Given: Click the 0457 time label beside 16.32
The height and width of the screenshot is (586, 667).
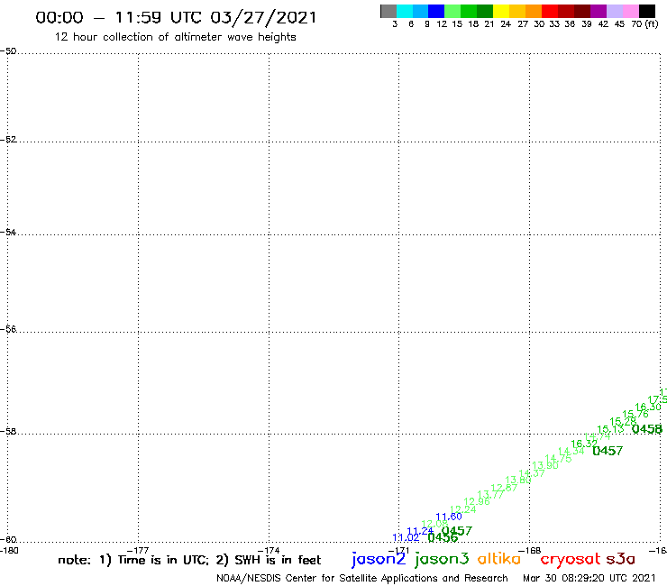Looking at the screenshot, I should coord(608,451).
